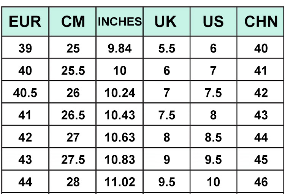285x194 pixels.
Task: Select the CM column header
Action: pos(73,22)
